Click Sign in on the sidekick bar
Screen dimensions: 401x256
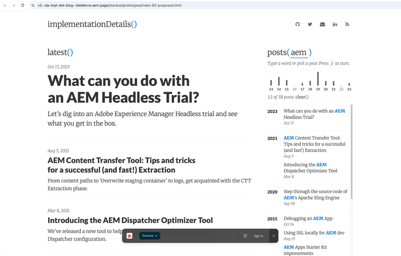point(258,236)
